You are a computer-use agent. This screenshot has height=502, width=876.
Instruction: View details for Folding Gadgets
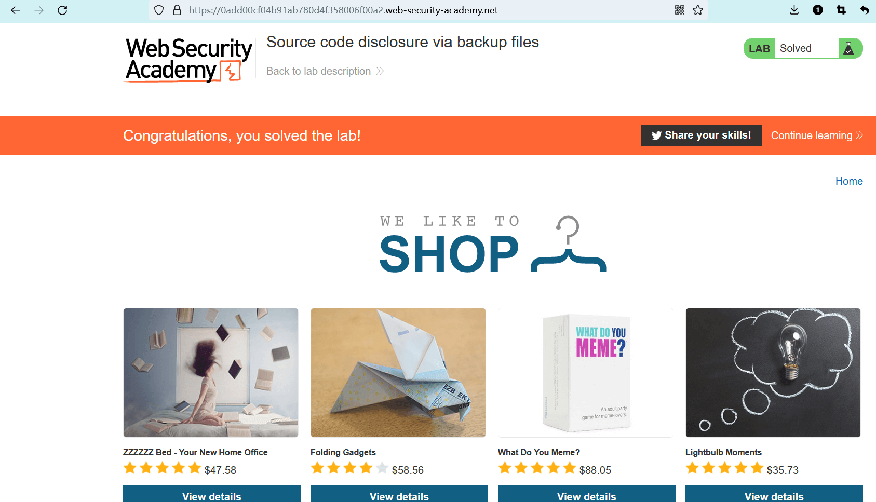pyautogui.click(x=399, y=496)
